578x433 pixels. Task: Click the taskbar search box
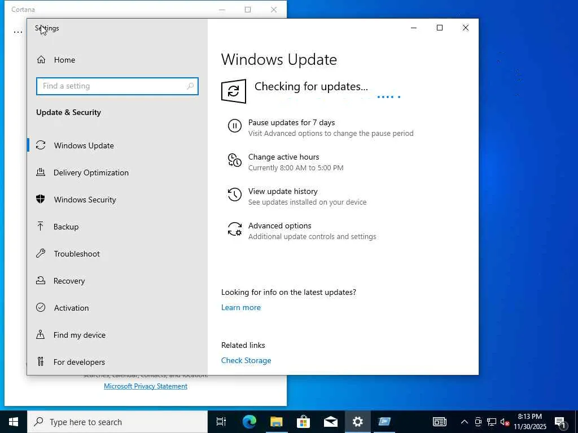[117, 422]
